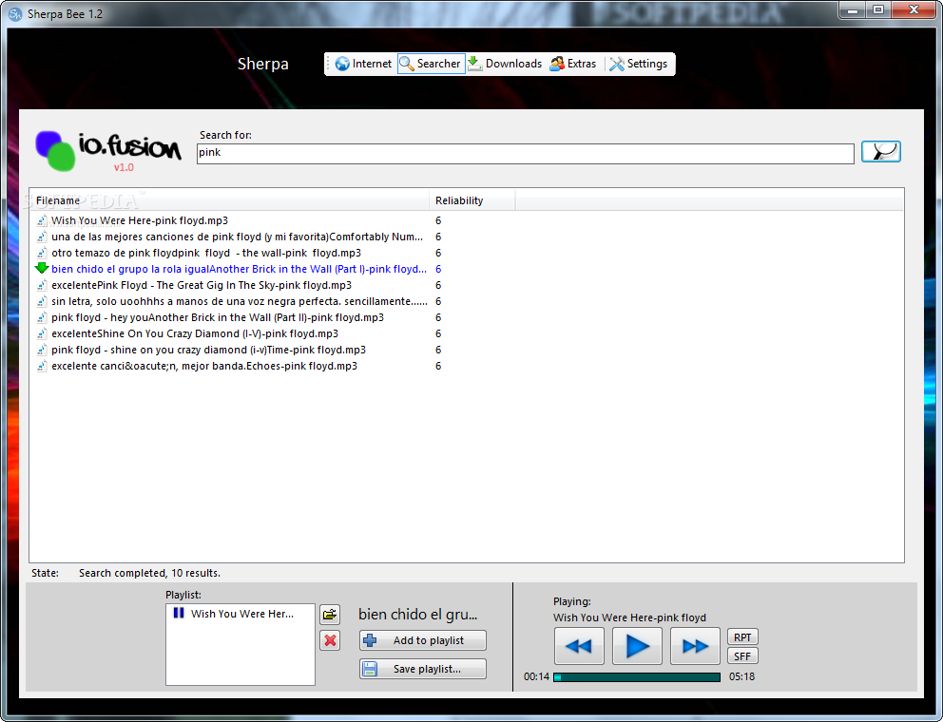Click the fast forward playback button
This screenshot has width=943, height=722.
695,646
